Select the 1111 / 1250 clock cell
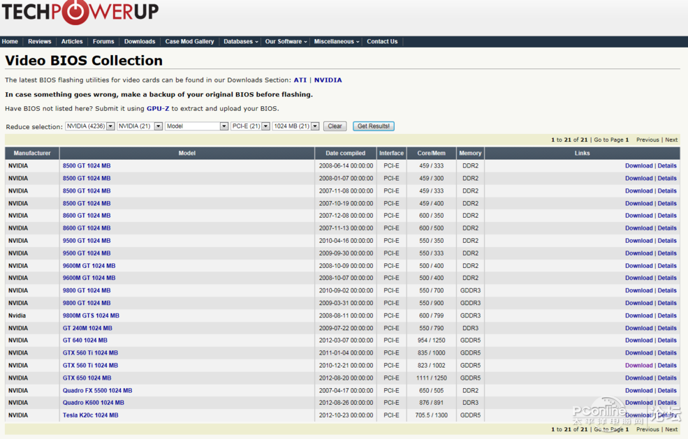This screenshot has height=439, width=688. pyautogui.click(x=432, y=378)
